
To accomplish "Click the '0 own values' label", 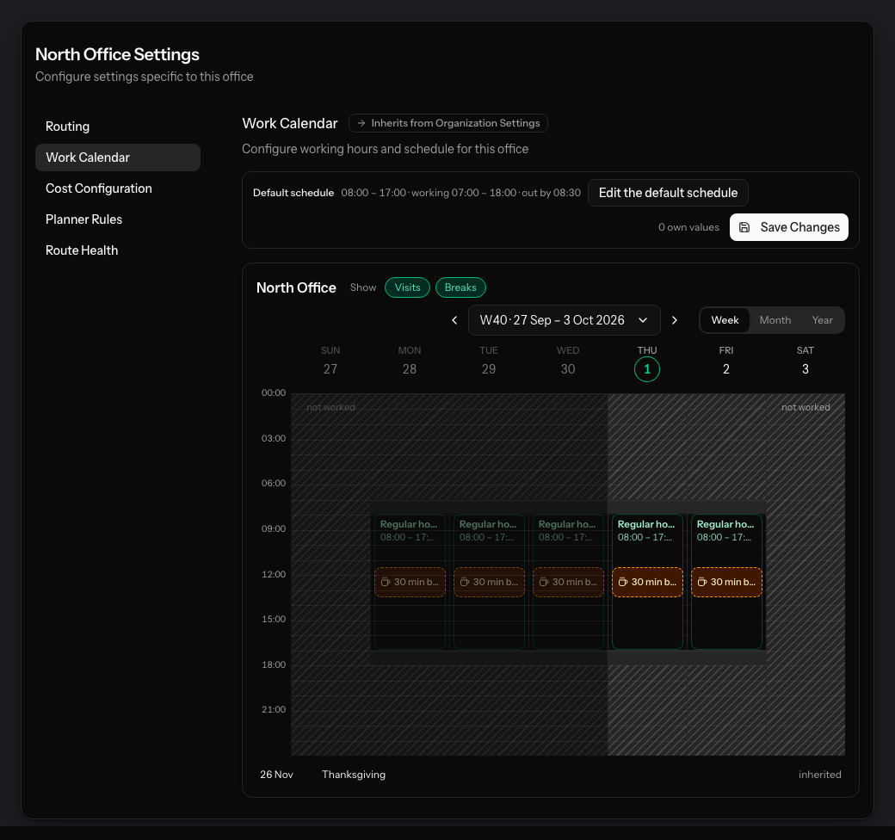I will pyautogui.click(x=688, y=227).
